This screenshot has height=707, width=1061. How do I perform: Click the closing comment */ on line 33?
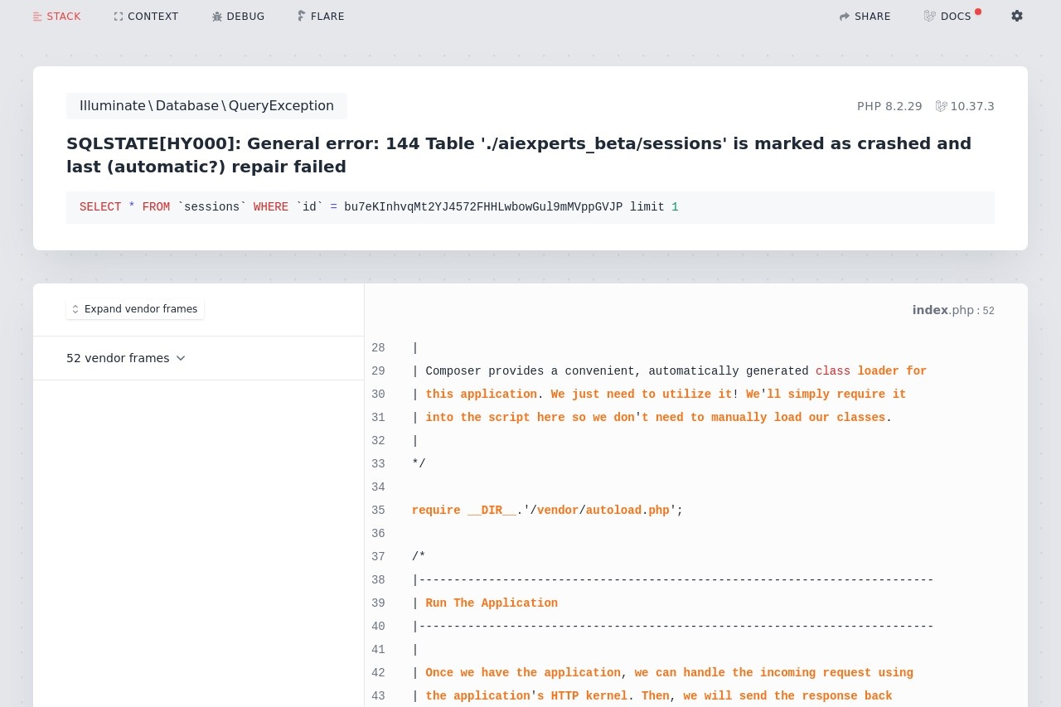419,464
